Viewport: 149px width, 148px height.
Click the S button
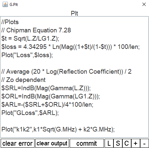(x=118, y=143)
